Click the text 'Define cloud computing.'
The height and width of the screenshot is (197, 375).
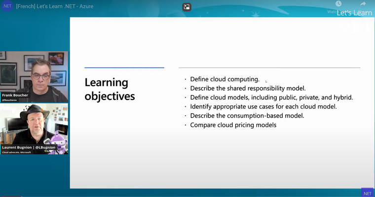coord(225,79)
